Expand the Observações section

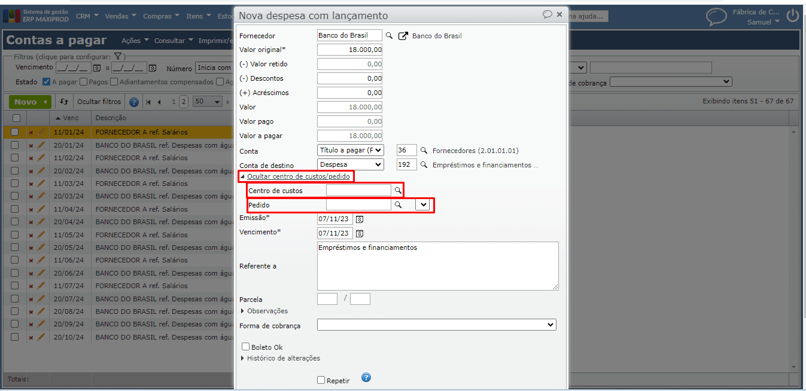tap(264, 311)
